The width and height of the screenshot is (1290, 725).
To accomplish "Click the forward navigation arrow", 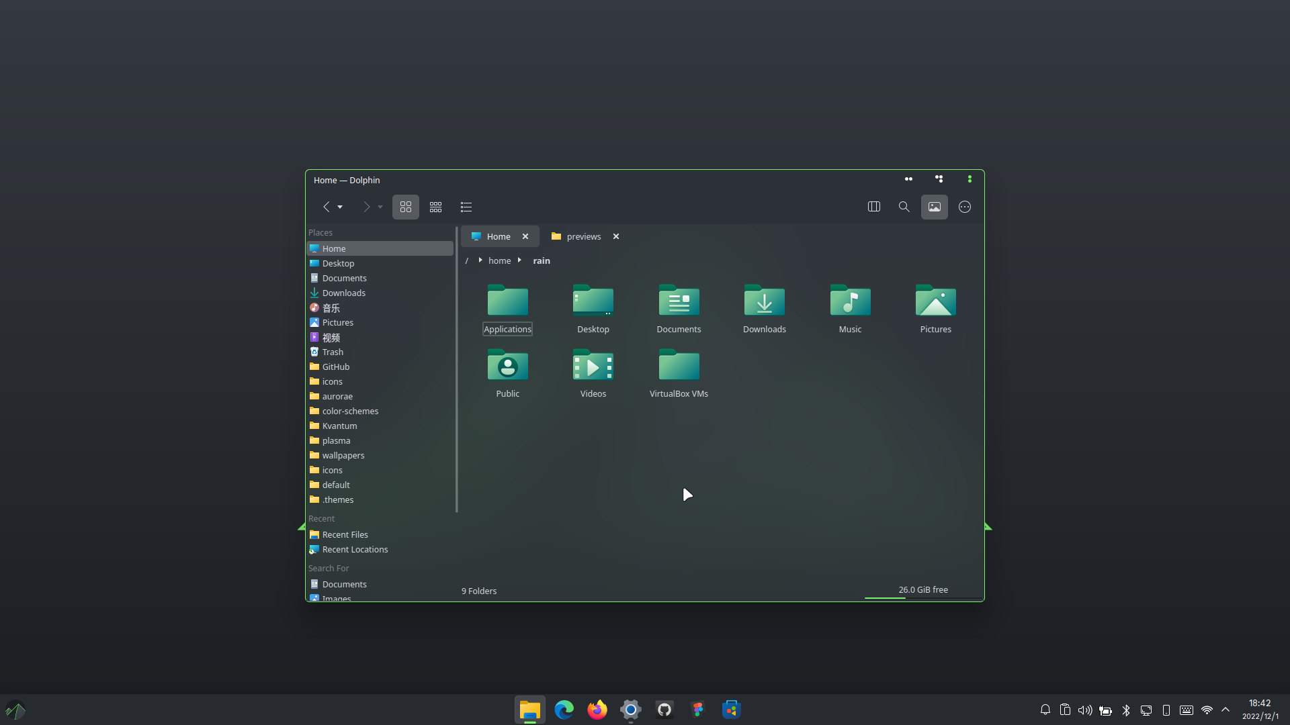I will tap(366, 207).
